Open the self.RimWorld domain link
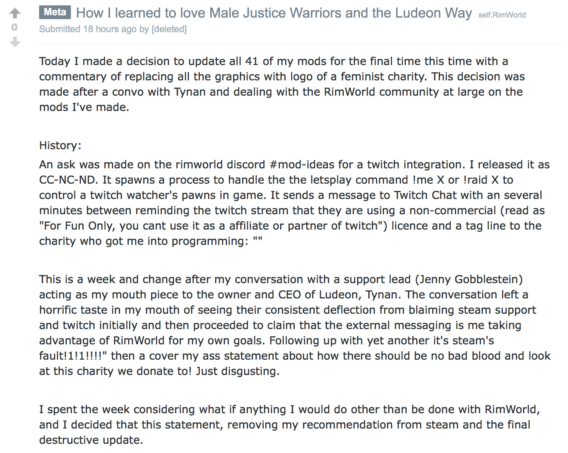The width and height of the screenshot is (568, 453). (x=502, y=15)
